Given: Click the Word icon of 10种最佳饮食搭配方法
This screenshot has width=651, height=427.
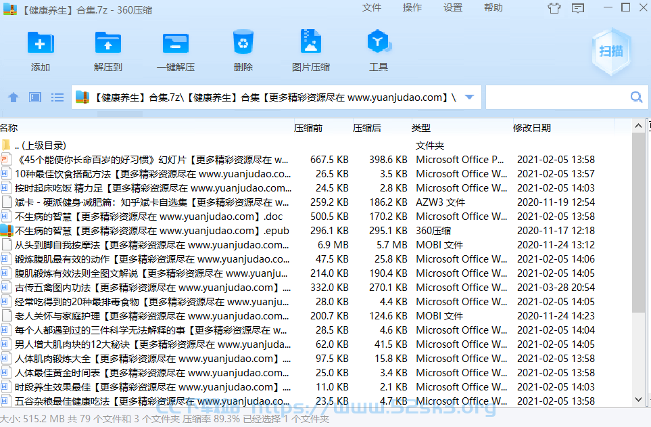Looking at the screenshot, I should coord(5,174).
